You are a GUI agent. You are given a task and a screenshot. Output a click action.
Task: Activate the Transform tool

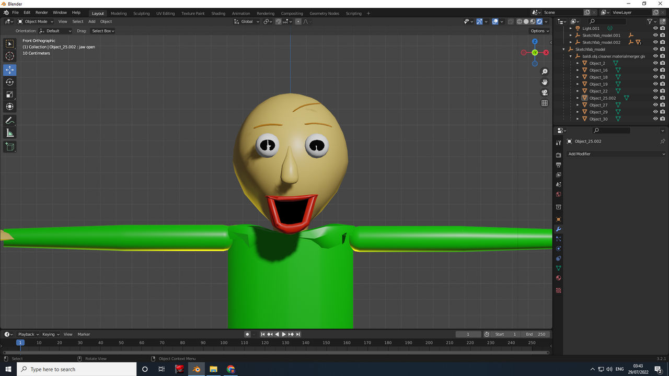pos(10,107)
